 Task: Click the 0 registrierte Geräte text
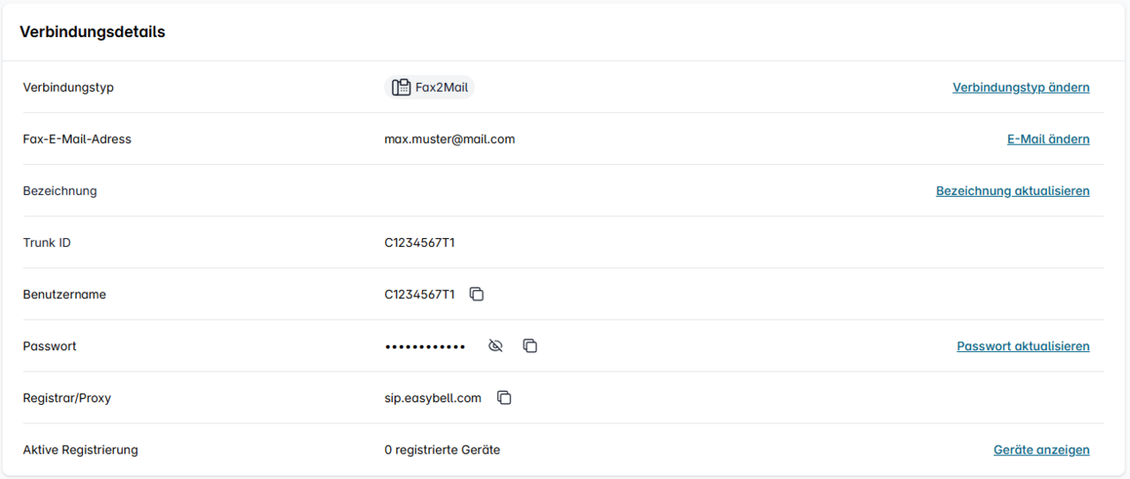[x=442, y=450]
